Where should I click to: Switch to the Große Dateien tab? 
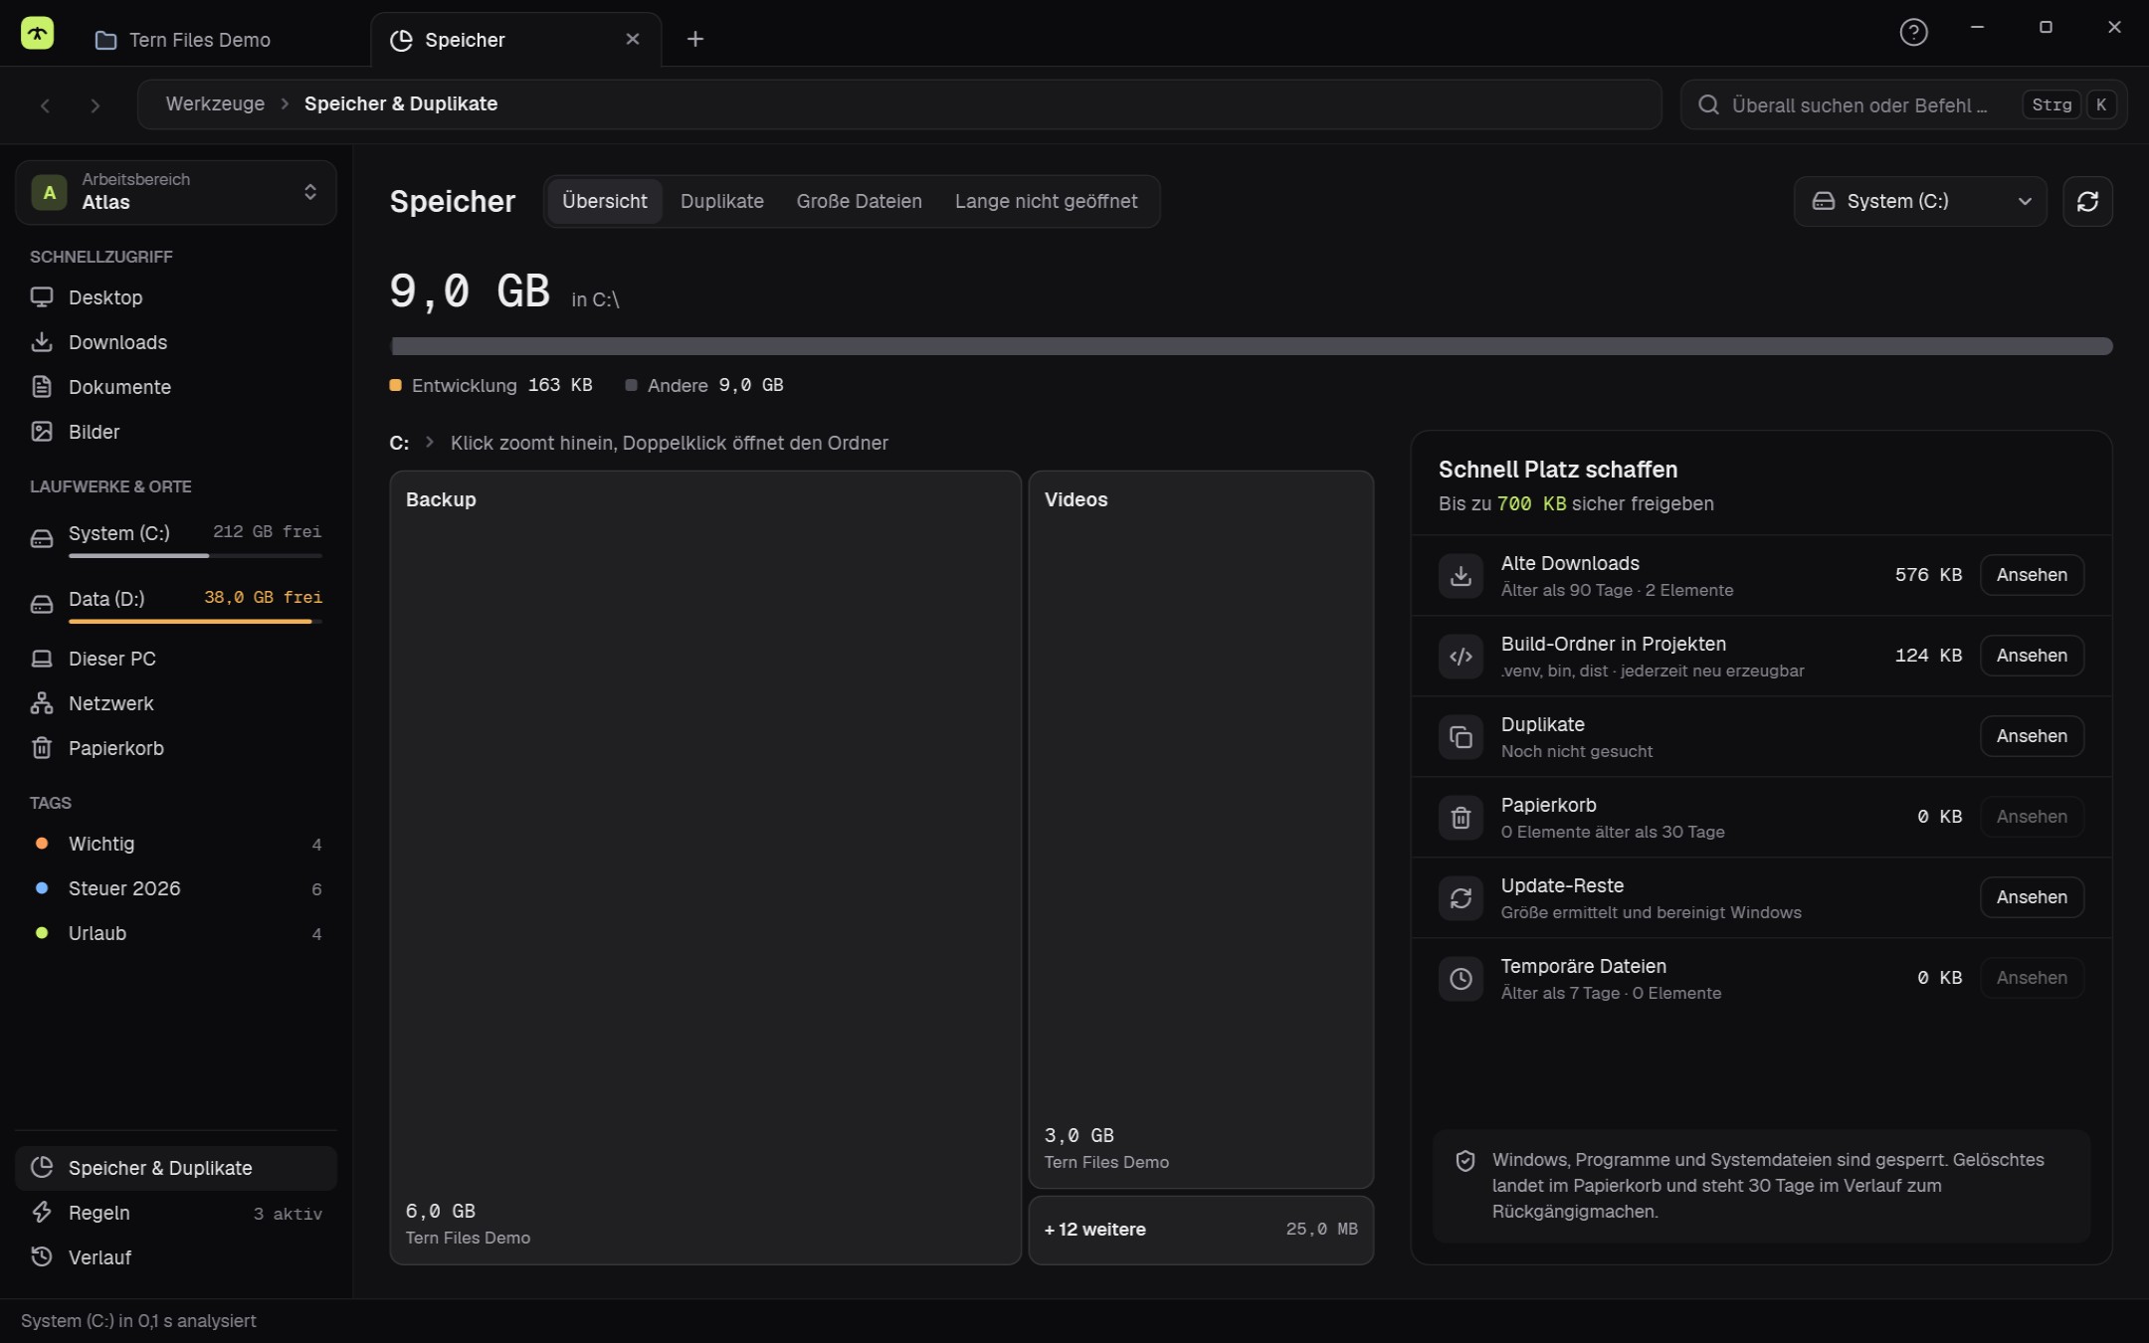(859, 201)
